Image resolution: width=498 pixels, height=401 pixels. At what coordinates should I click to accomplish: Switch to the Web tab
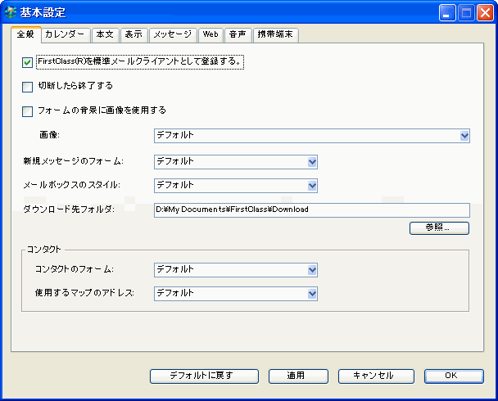pos(211,34)
